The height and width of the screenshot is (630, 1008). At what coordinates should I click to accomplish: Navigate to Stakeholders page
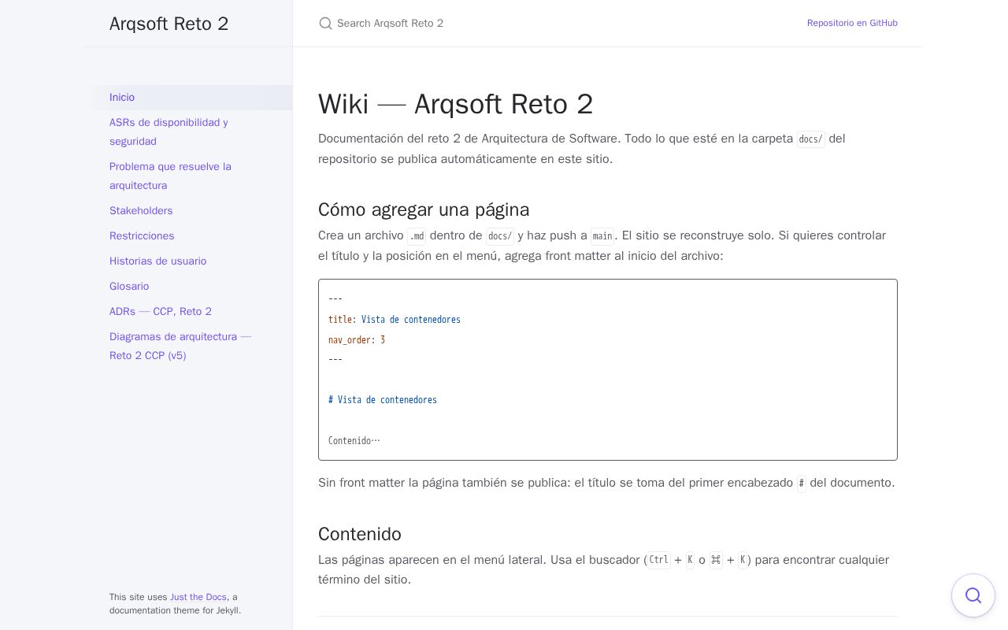click(189, 211)
